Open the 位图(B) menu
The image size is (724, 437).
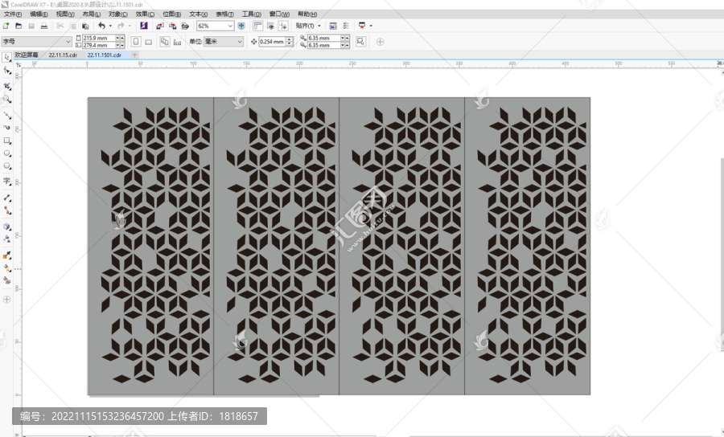point(172,14)
